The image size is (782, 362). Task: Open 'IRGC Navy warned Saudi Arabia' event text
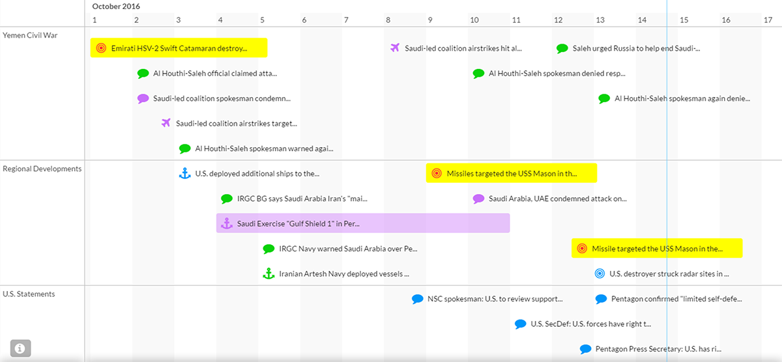(x=348, y=249)
